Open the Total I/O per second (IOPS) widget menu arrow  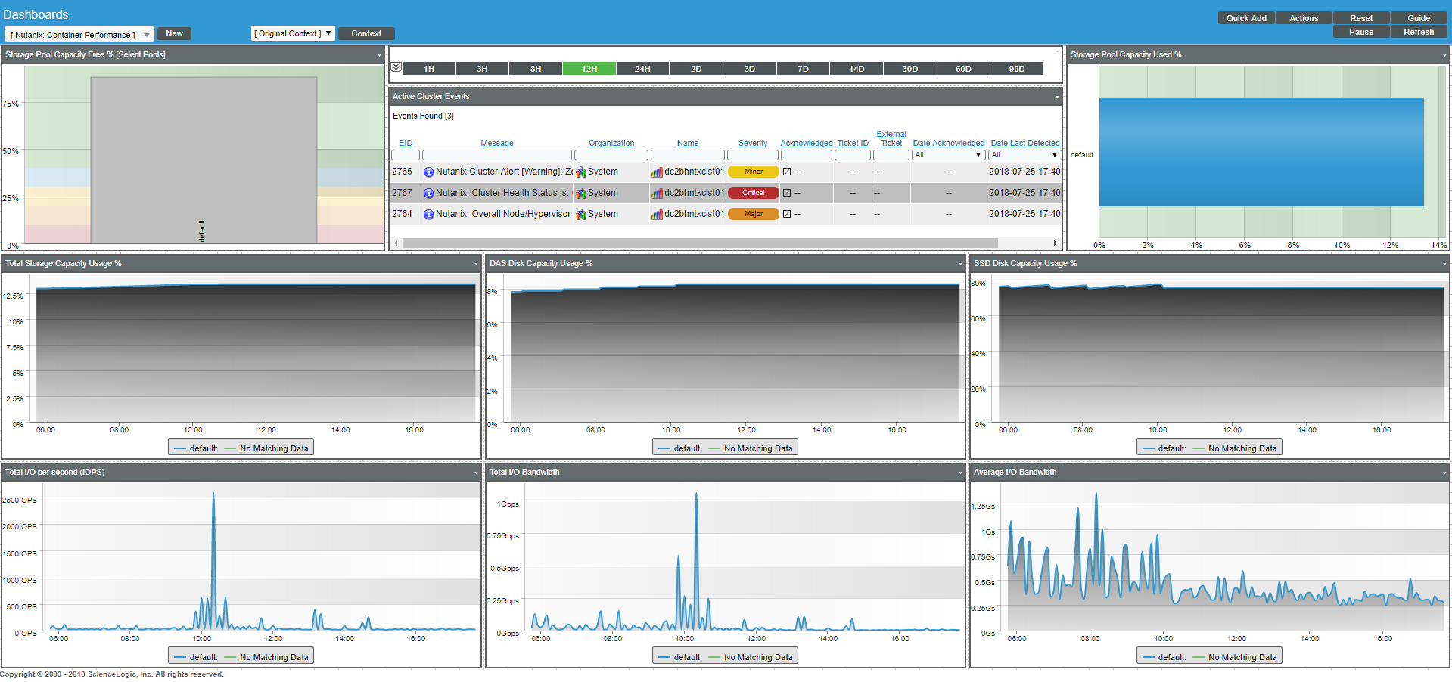coord(476,473)
